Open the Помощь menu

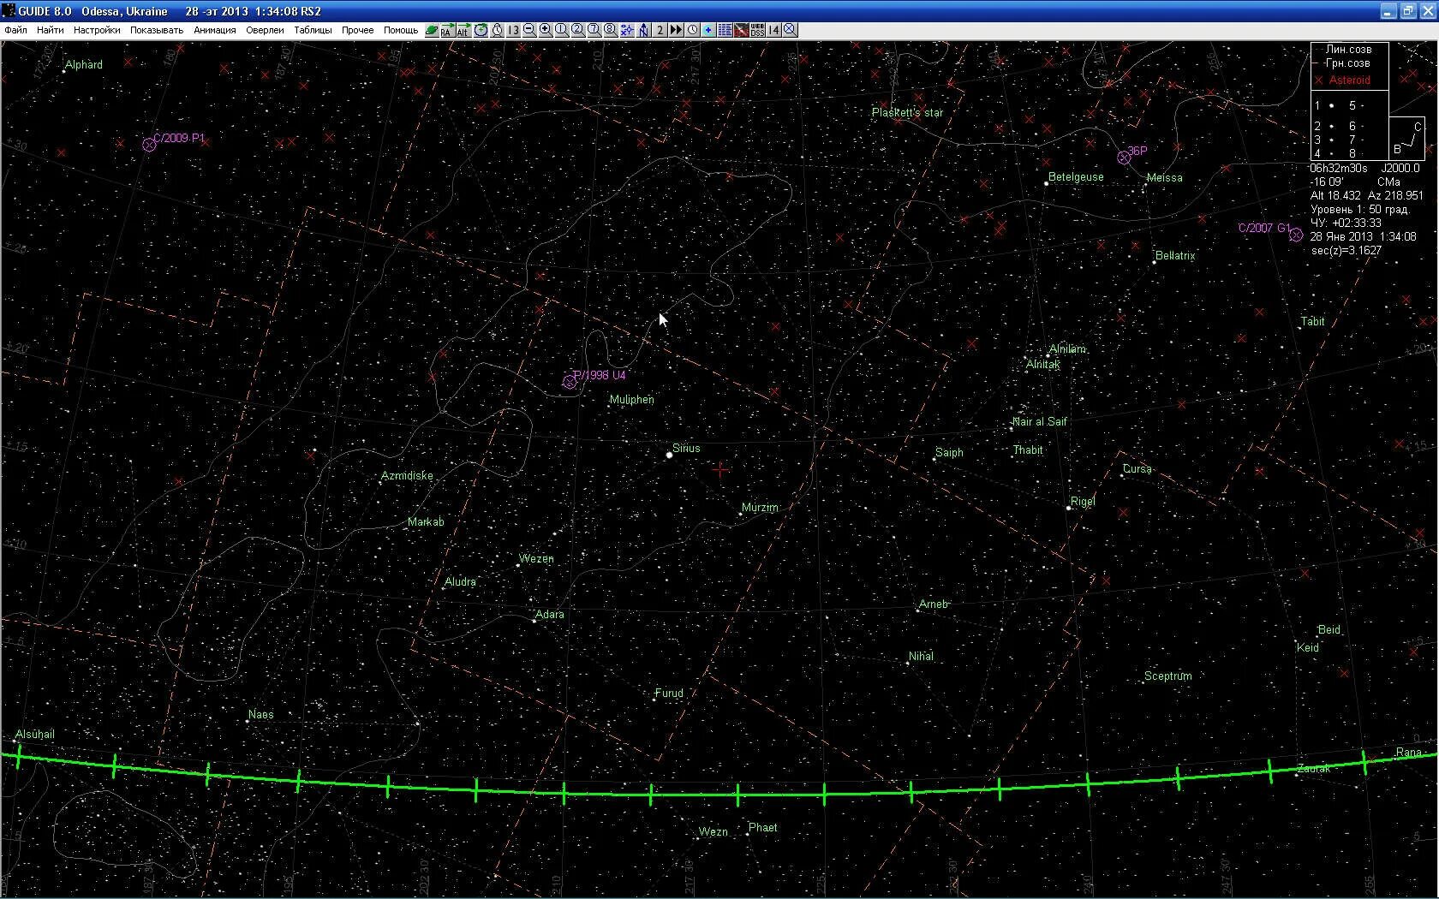point(401,30)
